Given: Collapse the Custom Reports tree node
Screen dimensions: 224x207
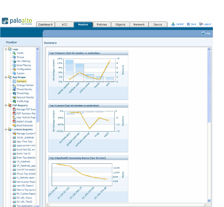Looking at the screenshot, I should [6, 129].
